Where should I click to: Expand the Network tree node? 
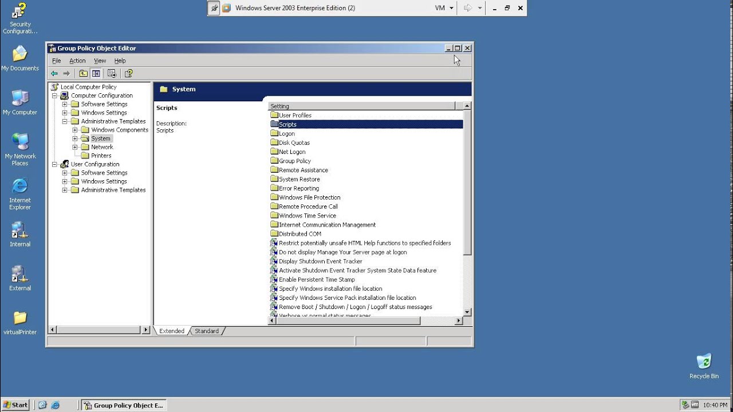click(75, 147)
